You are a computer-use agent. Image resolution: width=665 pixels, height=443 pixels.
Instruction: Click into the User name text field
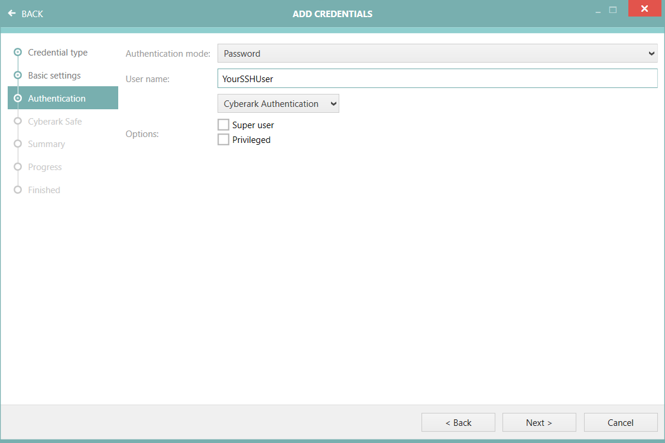437,79
